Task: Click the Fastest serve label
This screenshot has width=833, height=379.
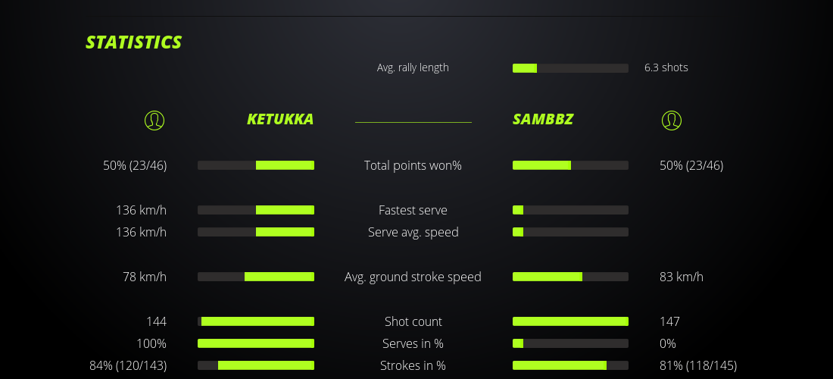Action: [413, 210]
